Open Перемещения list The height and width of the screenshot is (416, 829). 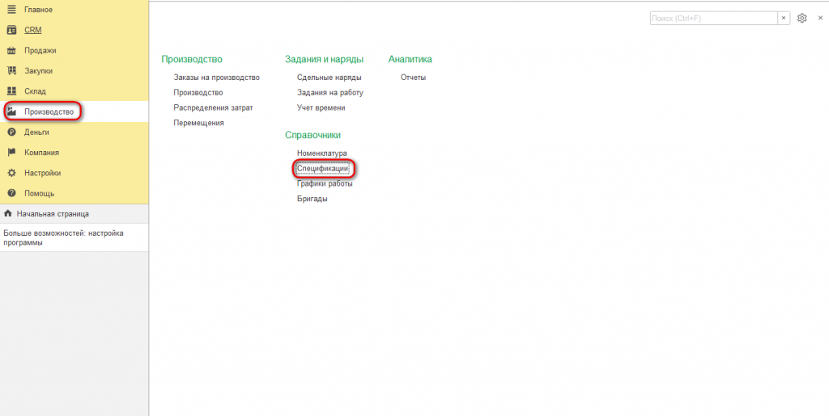pyautogui.click(x=199, y=123)
